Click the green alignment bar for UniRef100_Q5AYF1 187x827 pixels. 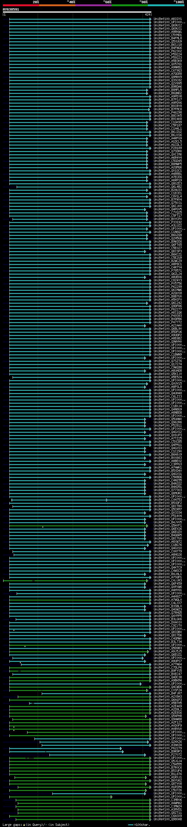click(79, 525)
